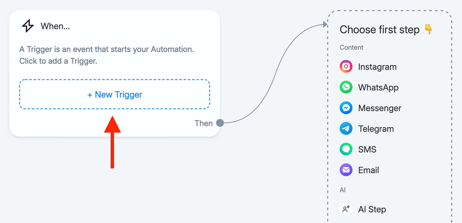Pick SMS text in step list

pos(367,149)
